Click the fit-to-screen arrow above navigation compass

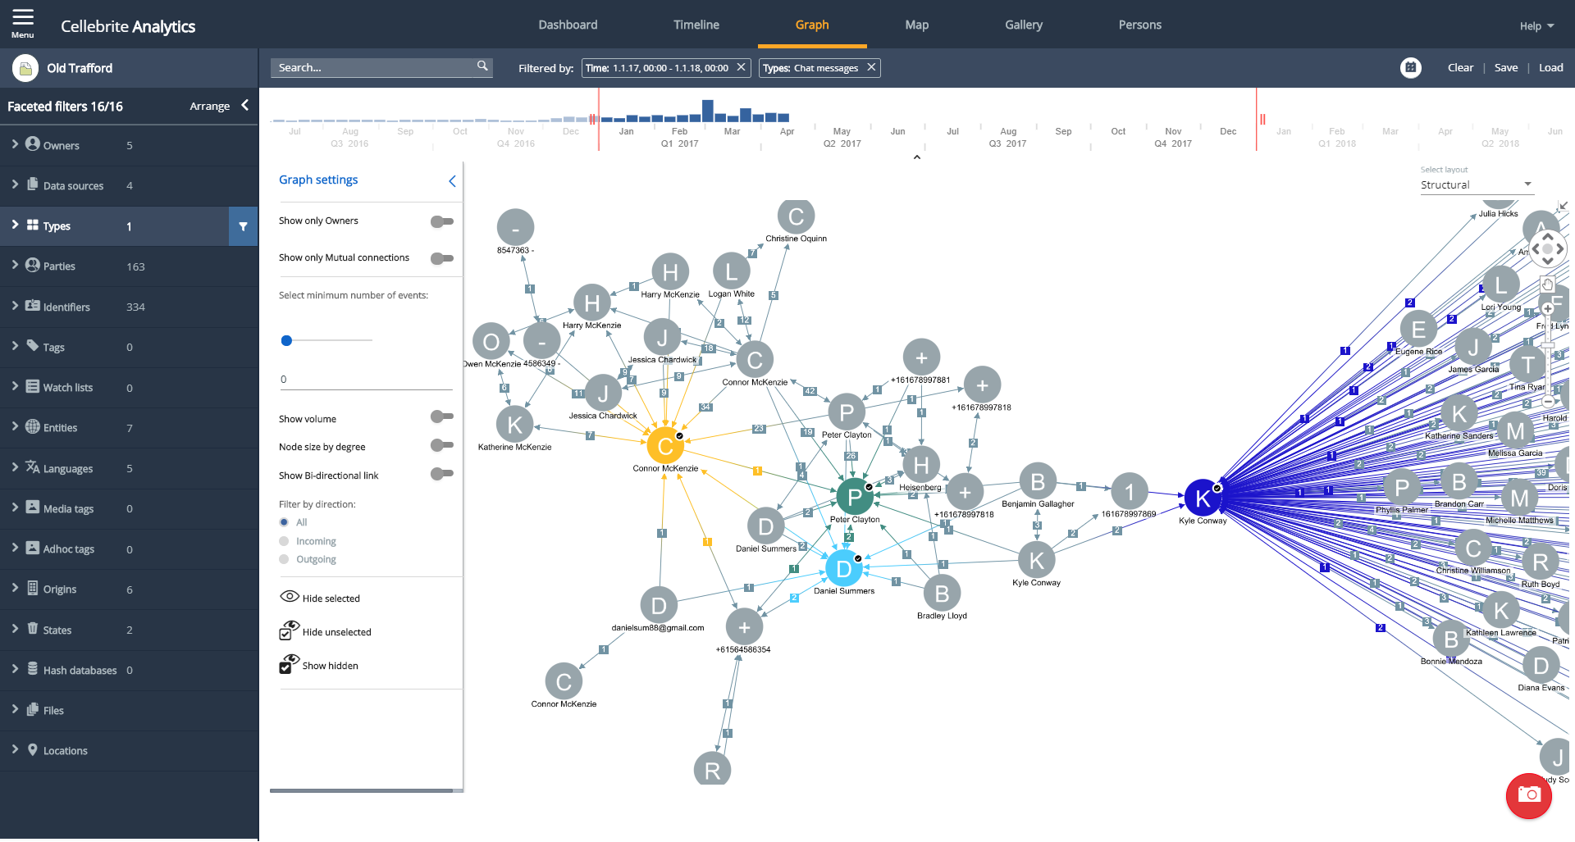[x=1564, y=207]
